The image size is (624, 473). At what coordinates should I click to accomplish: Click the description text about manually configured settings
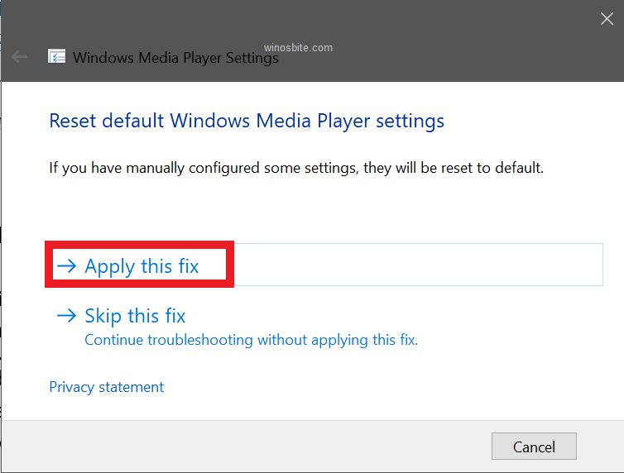(x=296, y=168)
